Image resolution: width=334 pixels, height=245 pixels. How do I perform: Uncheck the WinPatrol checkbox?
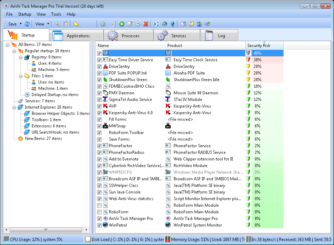[x=99, y=225]
